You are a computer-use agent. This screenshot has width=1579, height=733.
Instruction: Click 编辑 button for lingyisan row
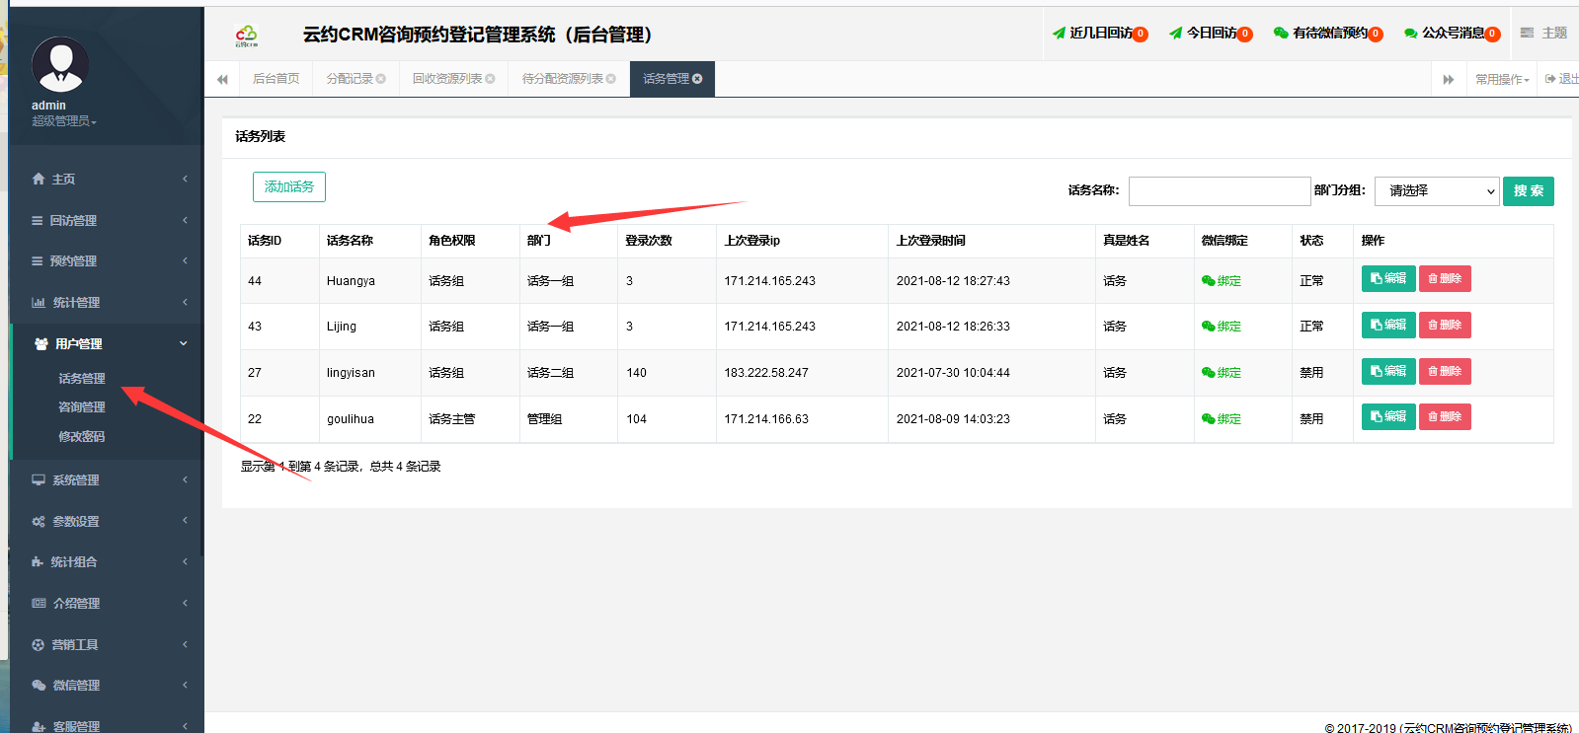[x=1388, y=372]
